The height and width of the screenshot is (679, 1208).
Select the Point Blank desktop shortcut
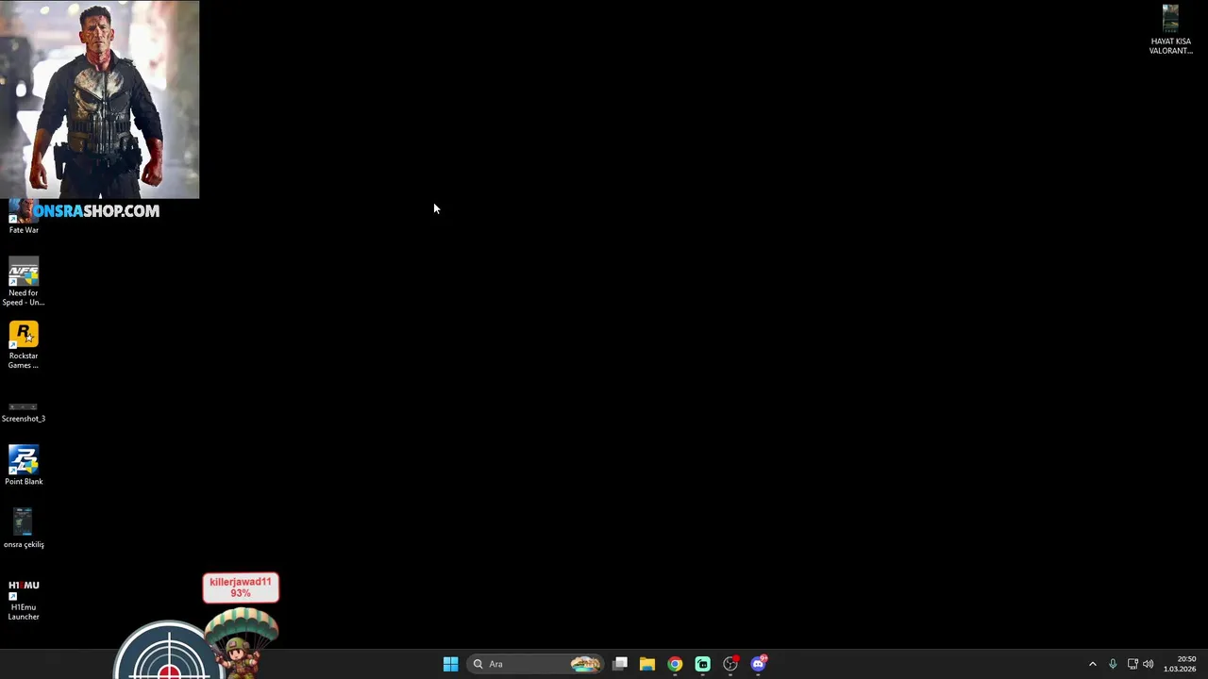click(x=24, y=466)
